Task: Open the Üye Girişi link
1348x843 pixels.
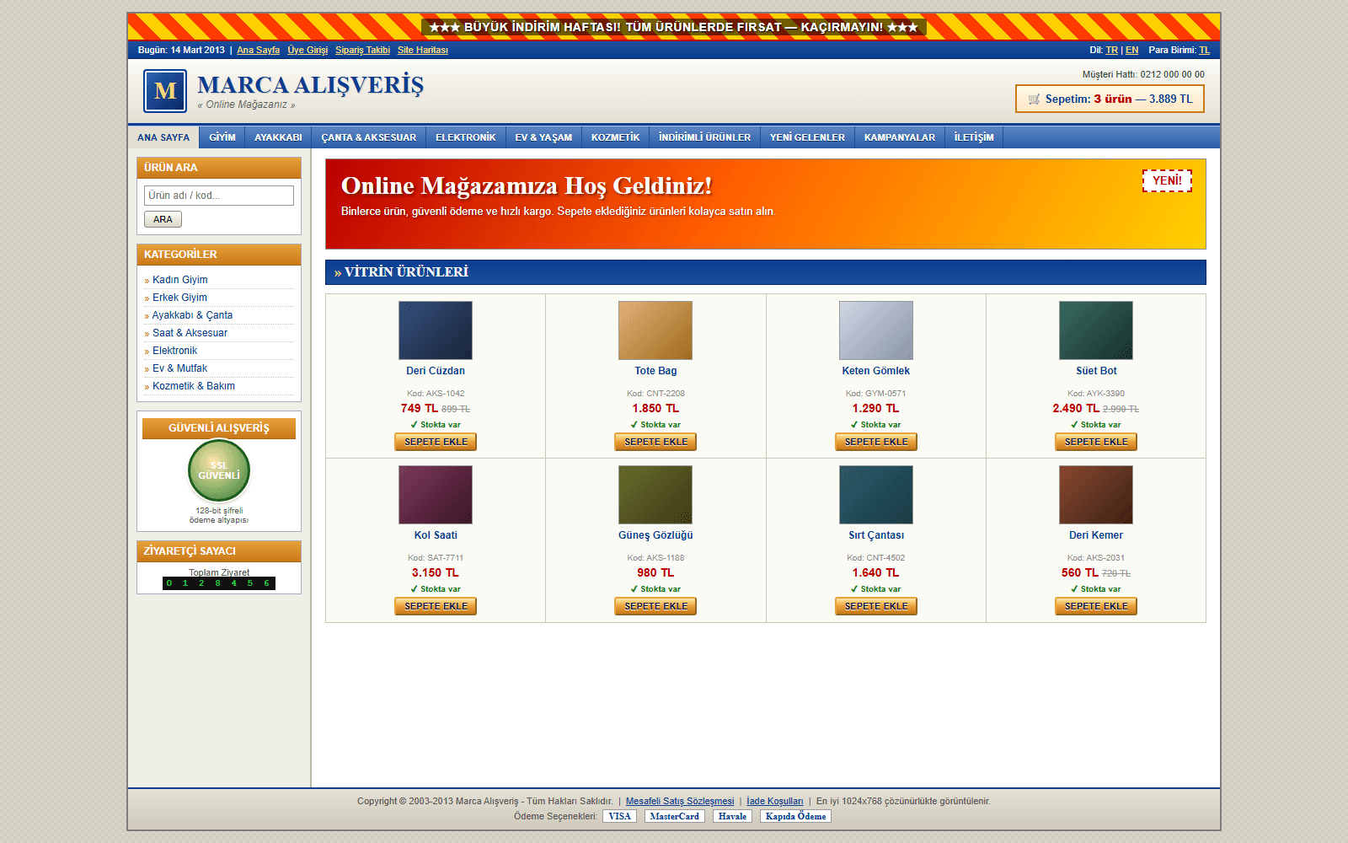Action: [308, 50]
